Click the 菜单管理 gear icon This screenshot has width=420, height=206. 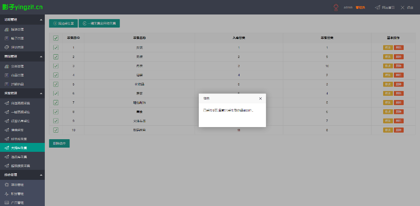pyautogui.click(x=7, y=185)
